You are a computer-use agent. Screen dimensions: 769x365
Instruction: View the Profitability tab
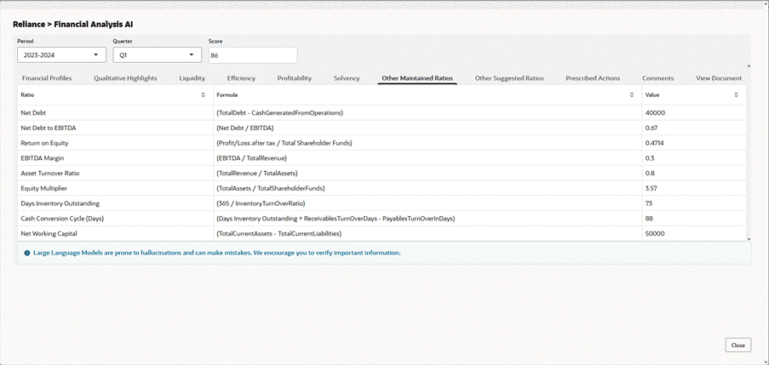click(x=295, y=78)
